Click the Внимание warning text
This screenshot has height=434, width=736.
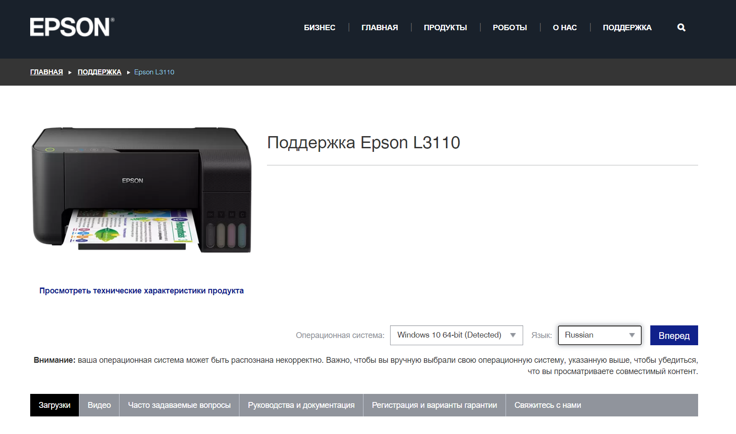click(x=366, y=366)
